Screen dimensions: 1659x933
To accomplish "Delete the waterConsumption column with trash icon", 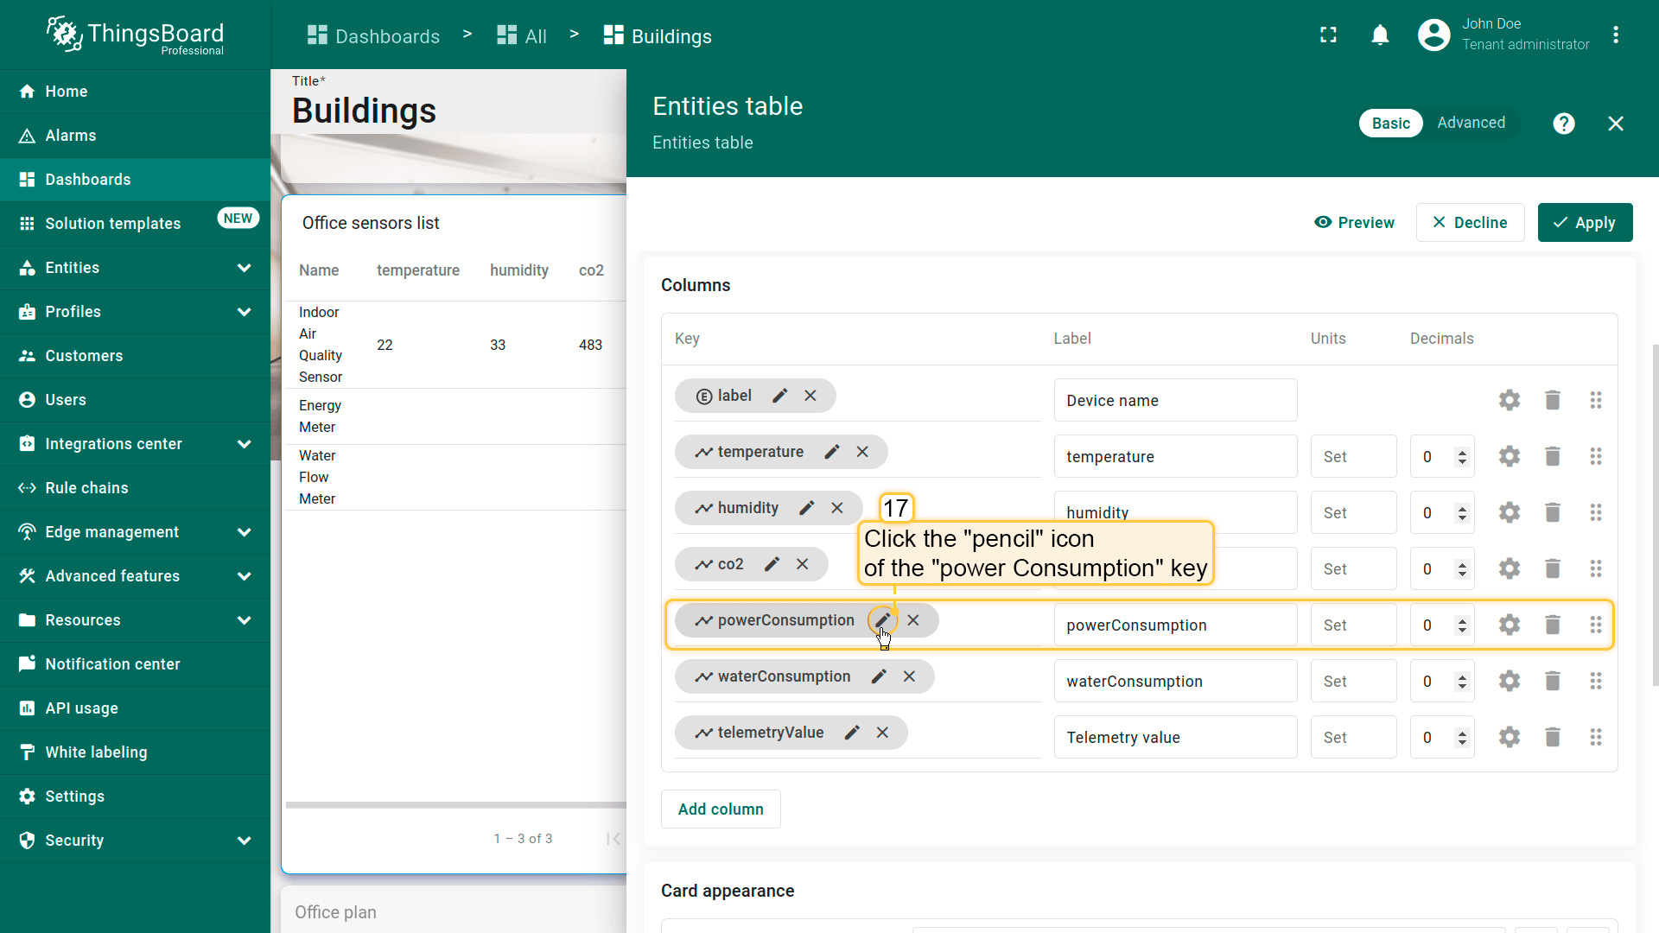I will pos(1552,681).
